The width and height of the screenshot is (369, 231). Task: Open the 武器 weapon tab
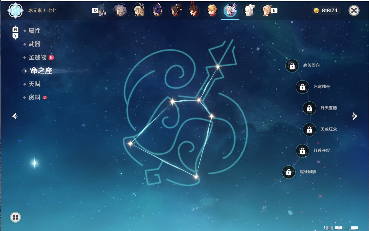click(x=34, y=44)
